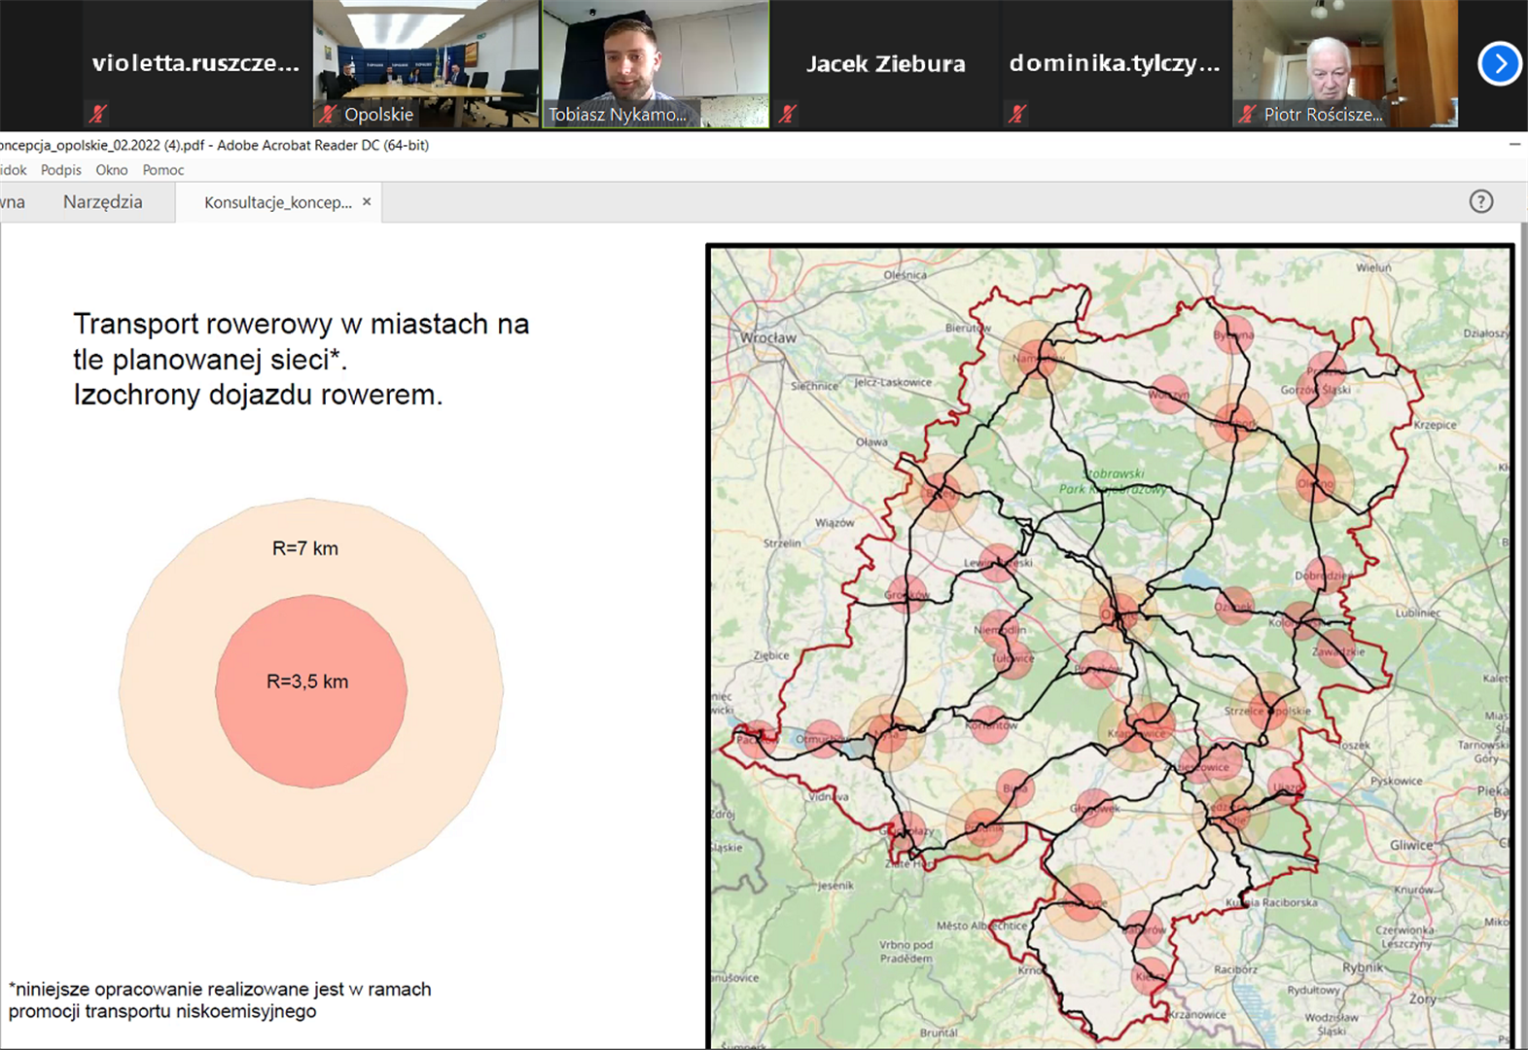
Task: Open the Okno menu
Action: 111,170
